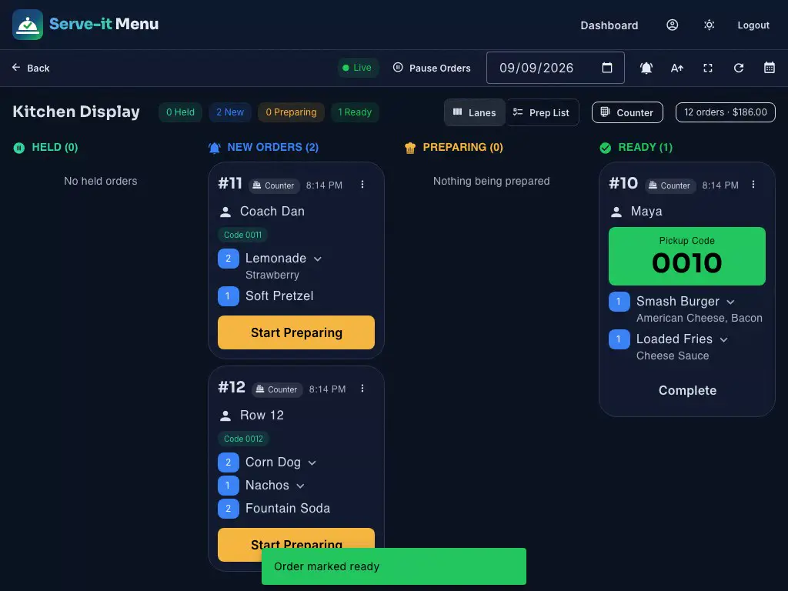The width and height of the screenshot is (788, 591).
Task: Open the user profile icon
Action: (x=672, y=25)
